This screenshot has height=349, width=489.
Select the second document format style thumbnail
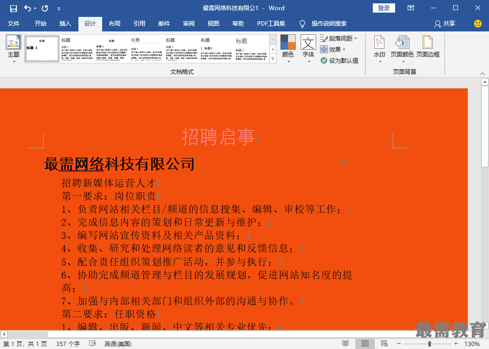pos(76,49)
